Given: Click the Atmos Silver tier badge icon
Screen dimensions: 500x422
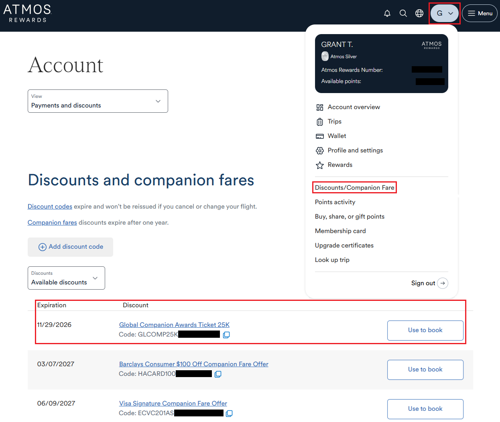Looking at the screenshot, I should pos(325,57).
